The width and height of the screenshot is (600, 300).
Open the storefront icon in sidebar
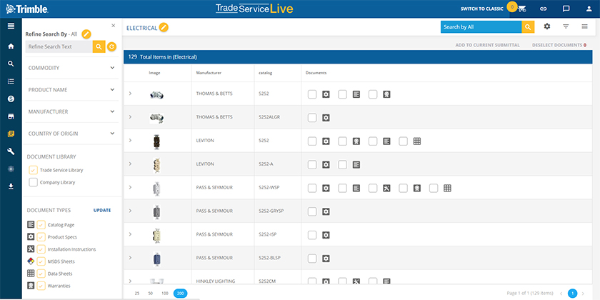pyautogui.click(x=11, y=116)
